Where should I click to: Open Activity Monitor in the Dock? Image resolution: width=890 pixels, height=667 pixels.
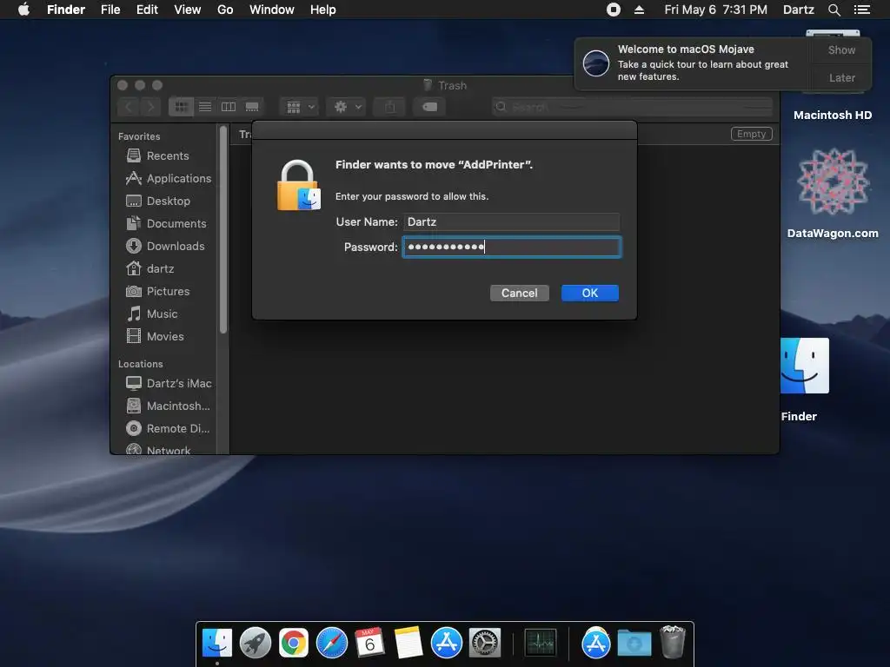pyautogui.click(x=540, y=643)
